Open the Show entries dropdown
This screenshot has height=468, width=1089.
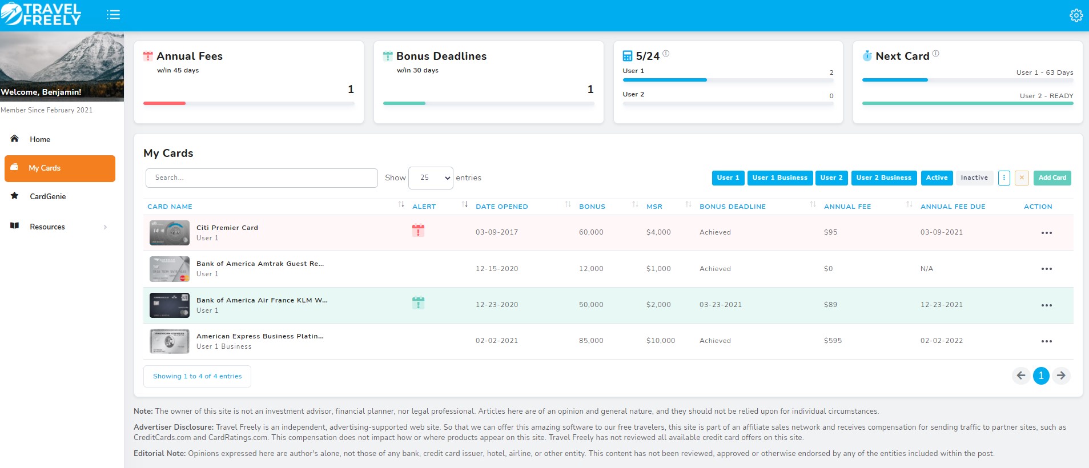[431, 177]
